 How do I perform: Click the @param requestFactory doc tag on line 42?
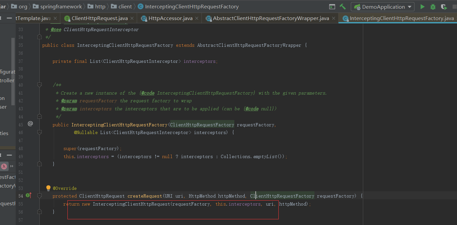pos(89,101)
